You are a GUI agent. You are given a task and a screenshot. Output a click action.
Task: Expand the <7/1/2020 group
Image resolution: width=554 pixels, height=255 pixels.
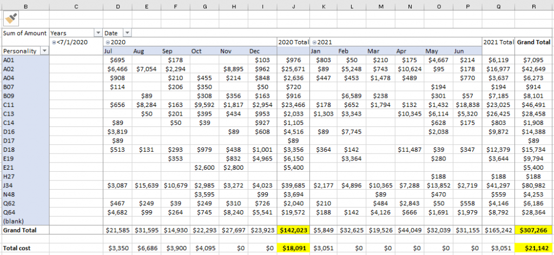tap(54, 42)
